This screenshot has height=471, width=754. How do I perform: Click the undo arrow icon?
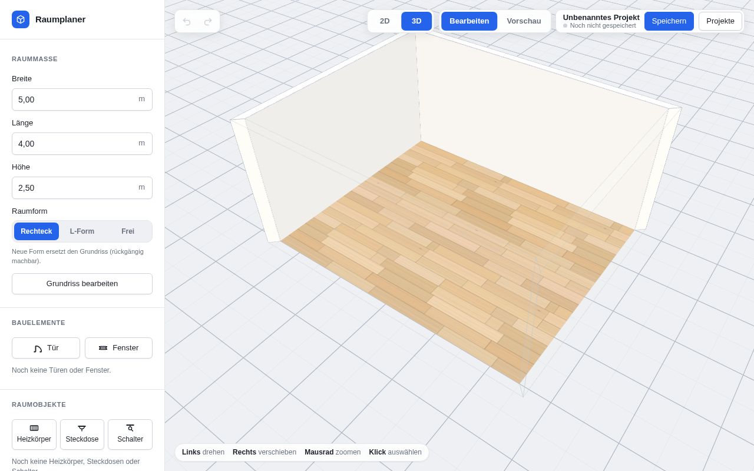click(187, 22)
